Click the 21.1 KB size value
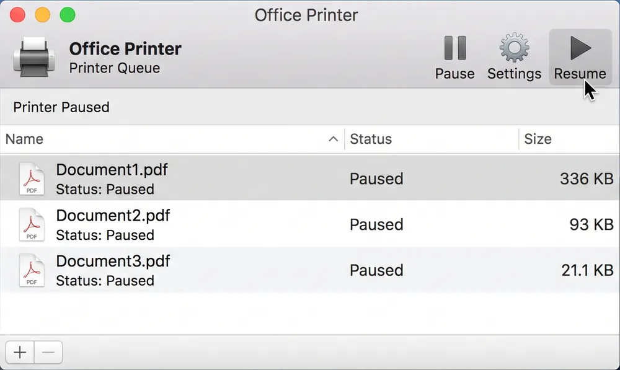Screen dimensions: 620x370 click(x=588, y=270)
